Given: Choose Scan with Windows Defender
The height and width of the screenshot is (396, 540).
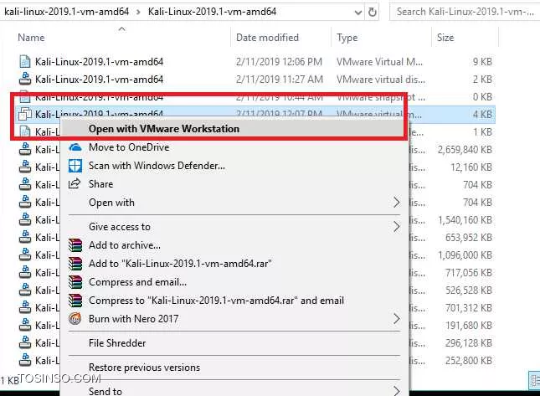Looking at the screenshot, I should tap(234, 166).
